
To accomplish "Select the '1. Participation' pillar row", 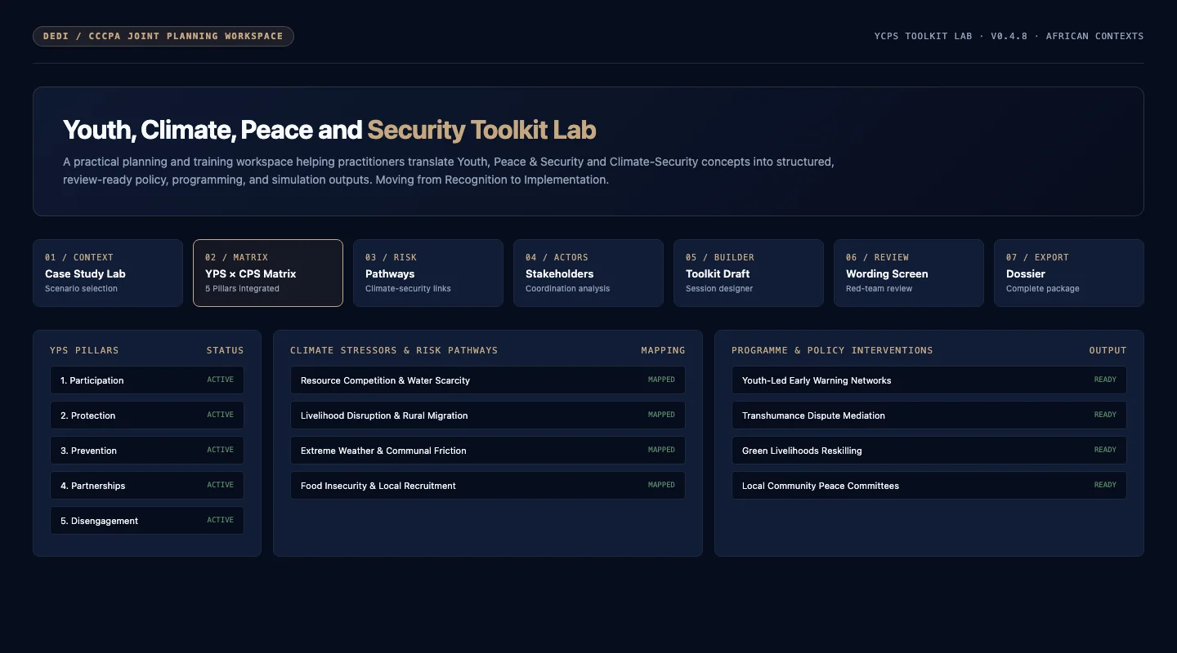I will (x=147, y=380).
